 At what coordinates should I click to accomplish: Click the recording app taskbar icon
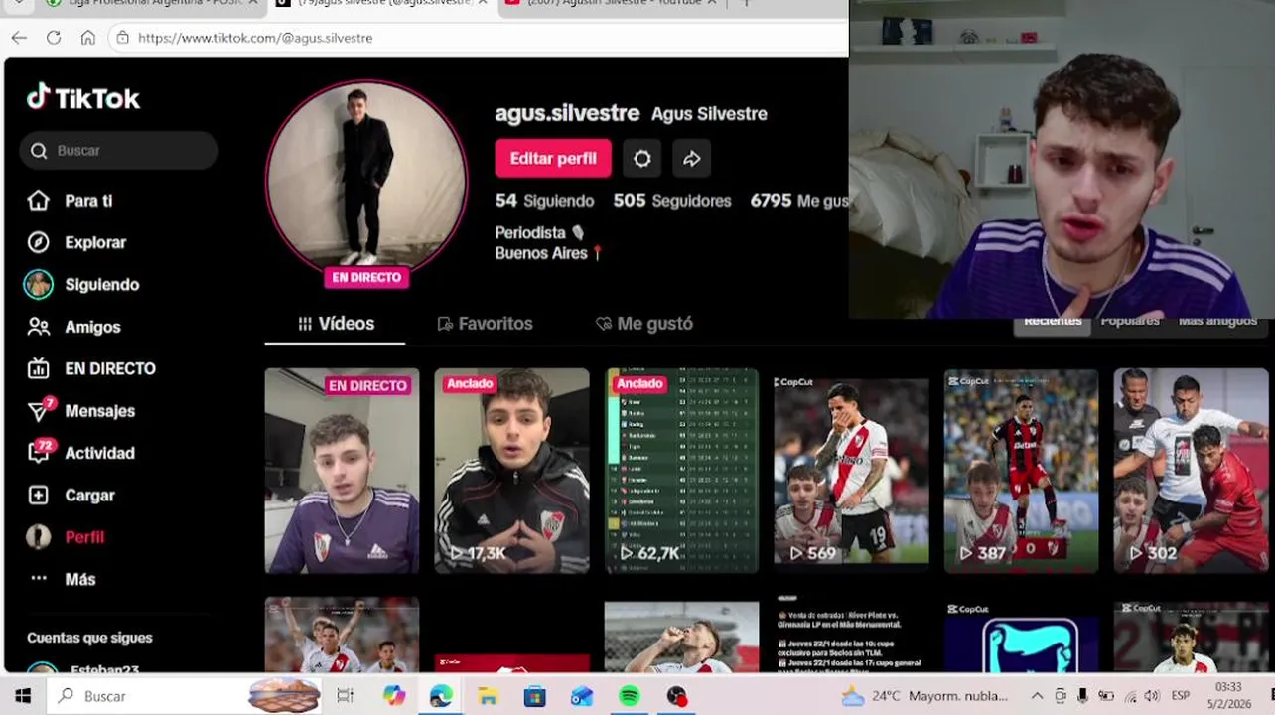point(677,696)
